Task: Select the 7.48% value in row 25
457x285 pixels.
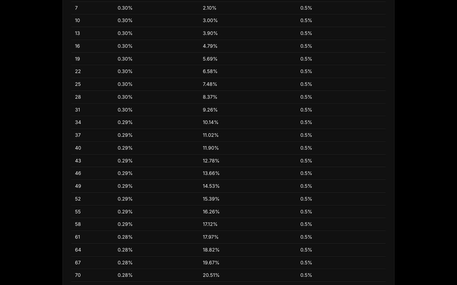Action: (x=210, y=84)
